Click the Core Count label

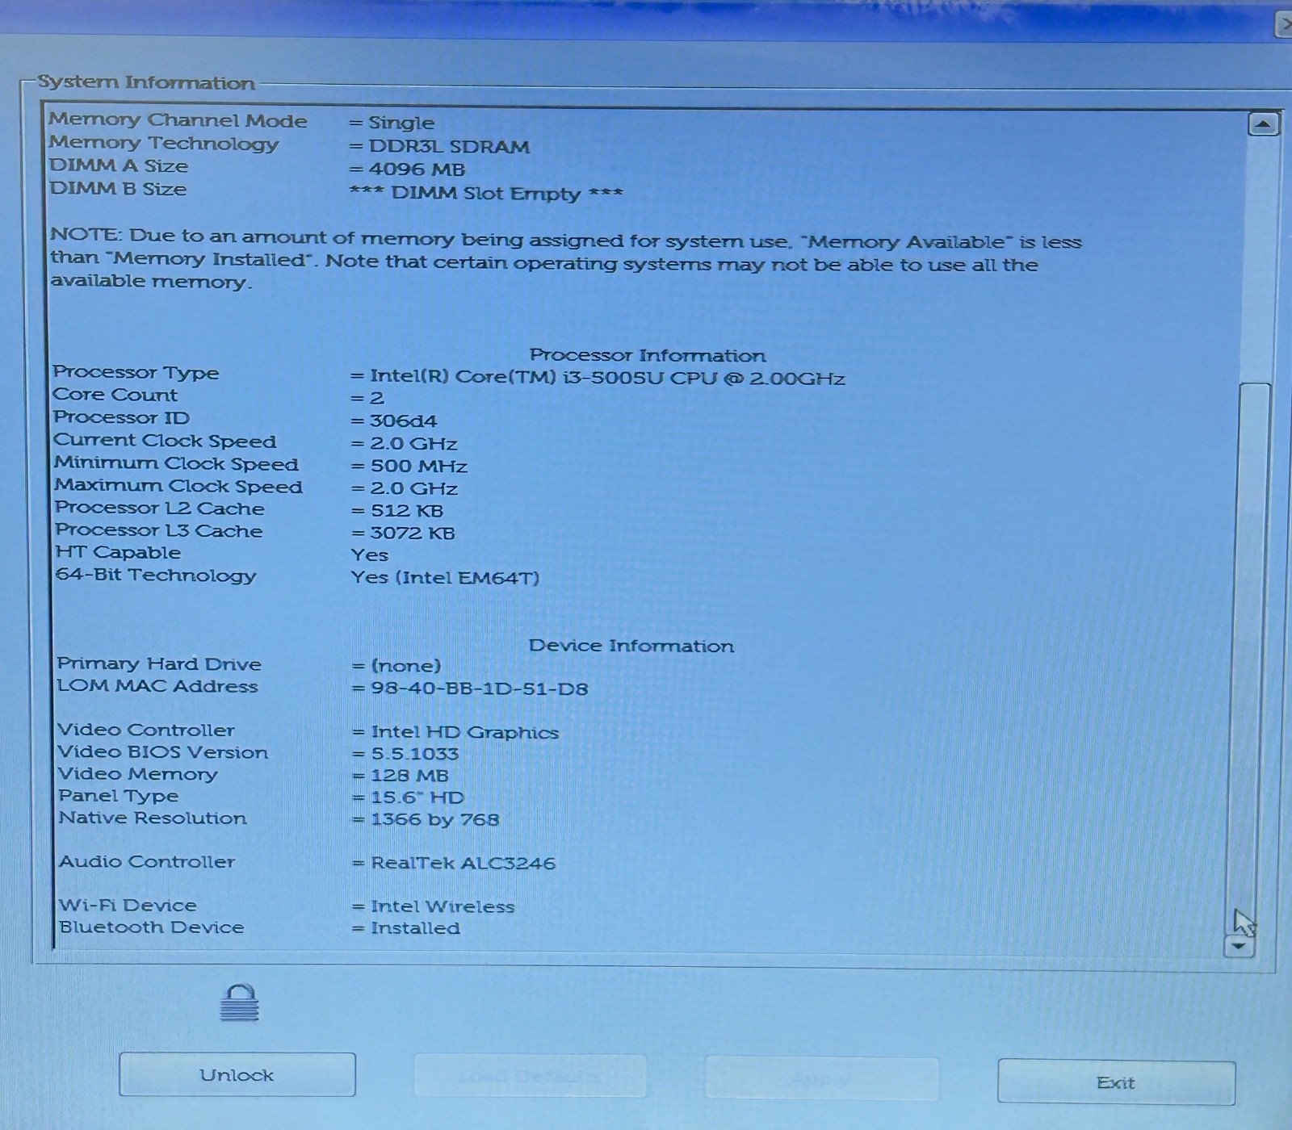(x=115, y=395)
